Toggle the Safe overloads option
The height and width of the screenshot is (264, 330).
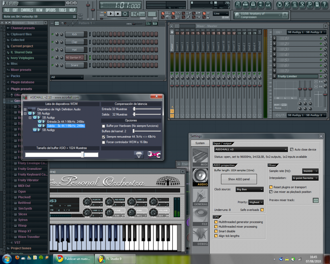point(262,210)
